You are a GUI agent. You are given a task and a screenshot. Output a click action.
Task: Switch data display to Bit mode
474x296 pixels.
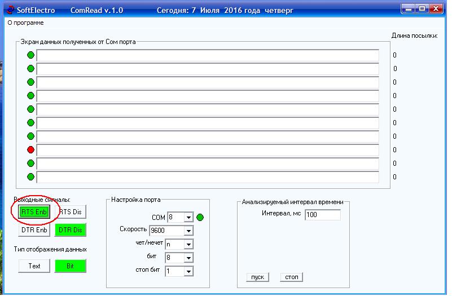click(70, 266)
